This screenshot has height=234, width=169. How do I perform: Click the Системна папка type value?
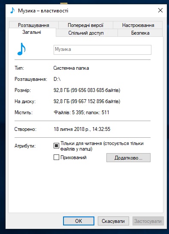pyautogui.click(x=71, y=68)
